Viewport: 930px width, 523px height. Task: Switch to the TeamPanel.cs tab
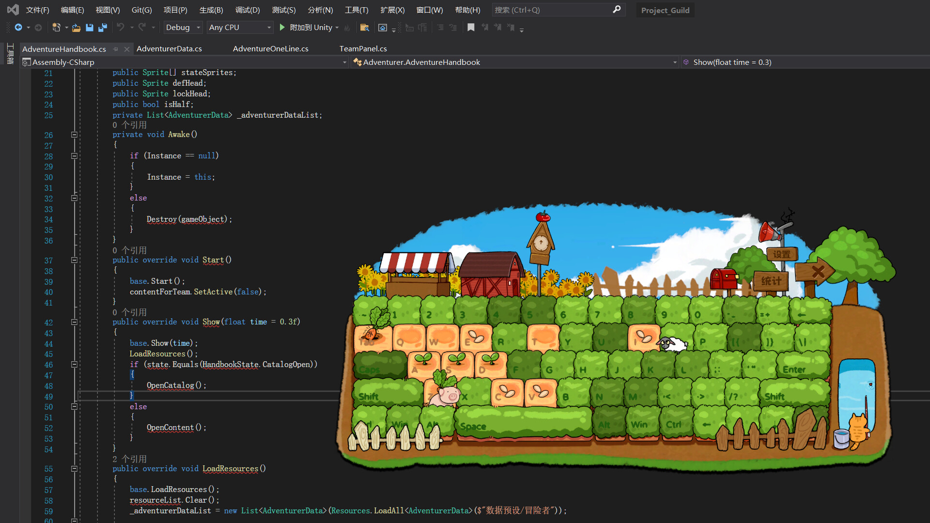point(363,48)
